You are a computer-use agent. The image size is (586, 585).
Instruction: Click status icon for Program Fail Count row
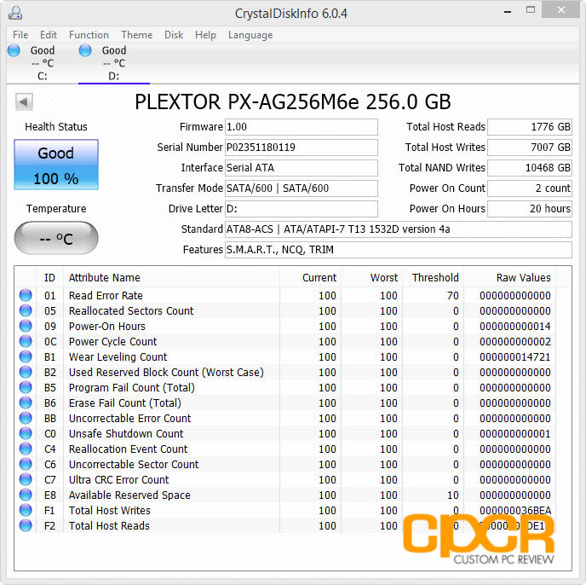click(x=26, y=387)
